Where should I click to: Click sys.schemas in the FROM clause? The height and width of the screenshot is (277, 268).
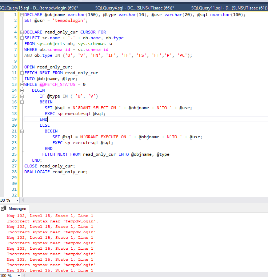[92, 44]
